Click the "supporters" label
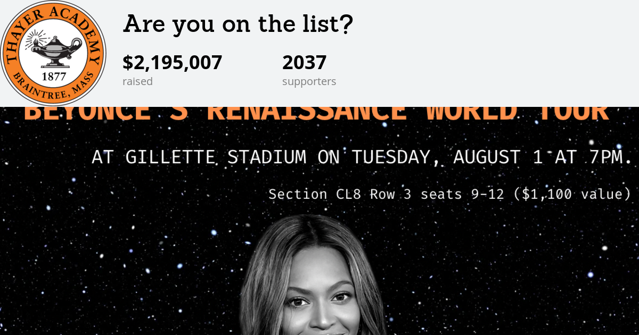Image resolution: width=639 pixels, height=335 pixels. [x=309, y=81]
